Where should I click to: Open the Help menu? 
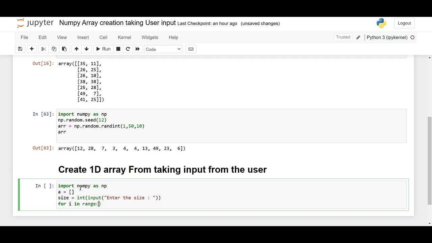[173, 37]
